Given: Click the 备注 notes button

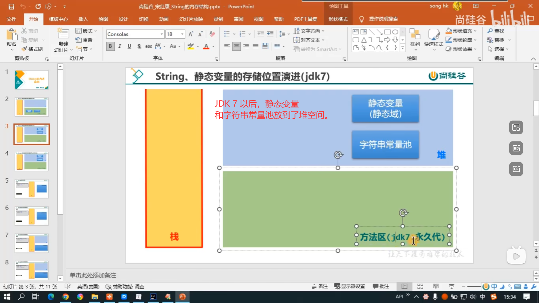Looking at the screenshot, I should tap(320, 286).
